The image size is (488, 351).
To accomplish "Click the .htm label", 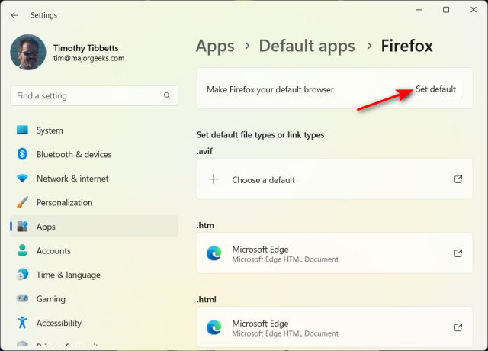I will pos(205,225).
